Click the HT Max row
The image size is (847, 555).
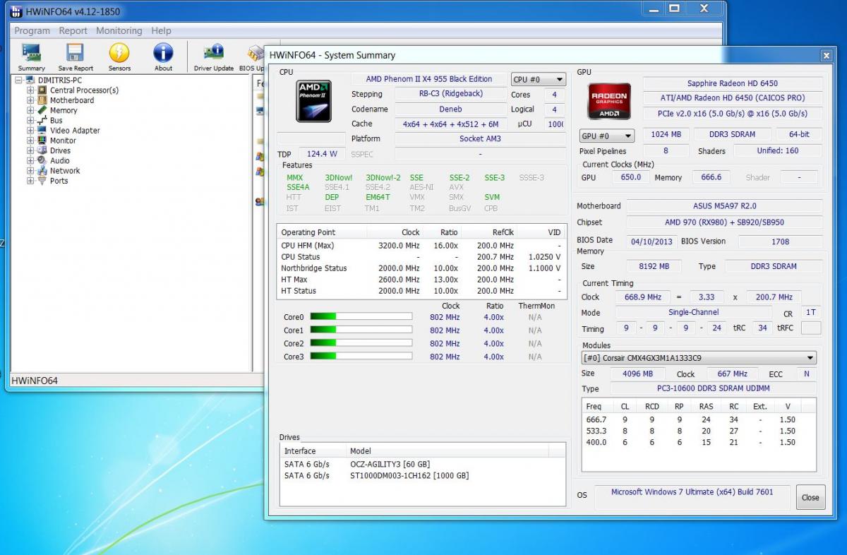421,280
